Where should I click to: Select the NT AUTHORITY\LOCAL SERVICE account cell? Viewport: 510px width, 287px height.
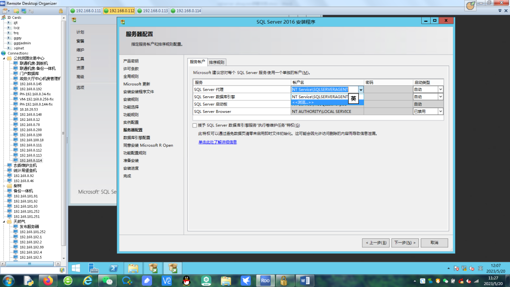tap(327, 111)
